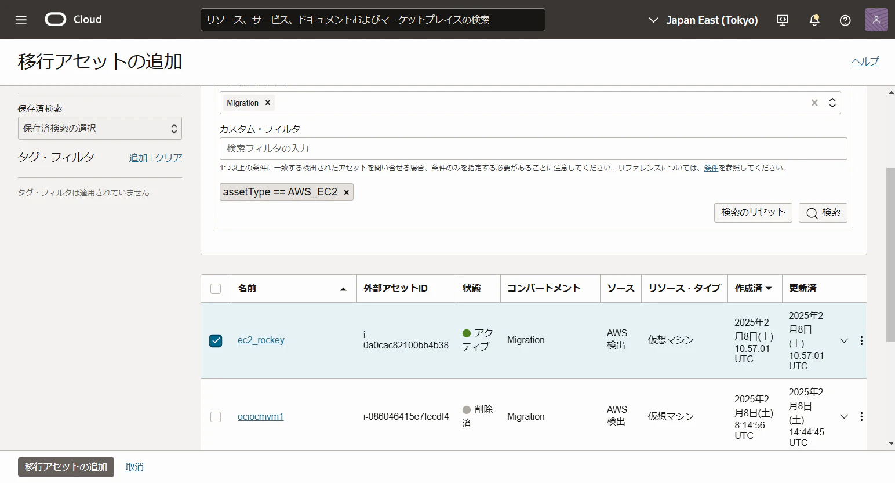The height and width of the screenshot is (483, 895).
Task: Click the 移行アセットの追加 button
Action: 66,467
